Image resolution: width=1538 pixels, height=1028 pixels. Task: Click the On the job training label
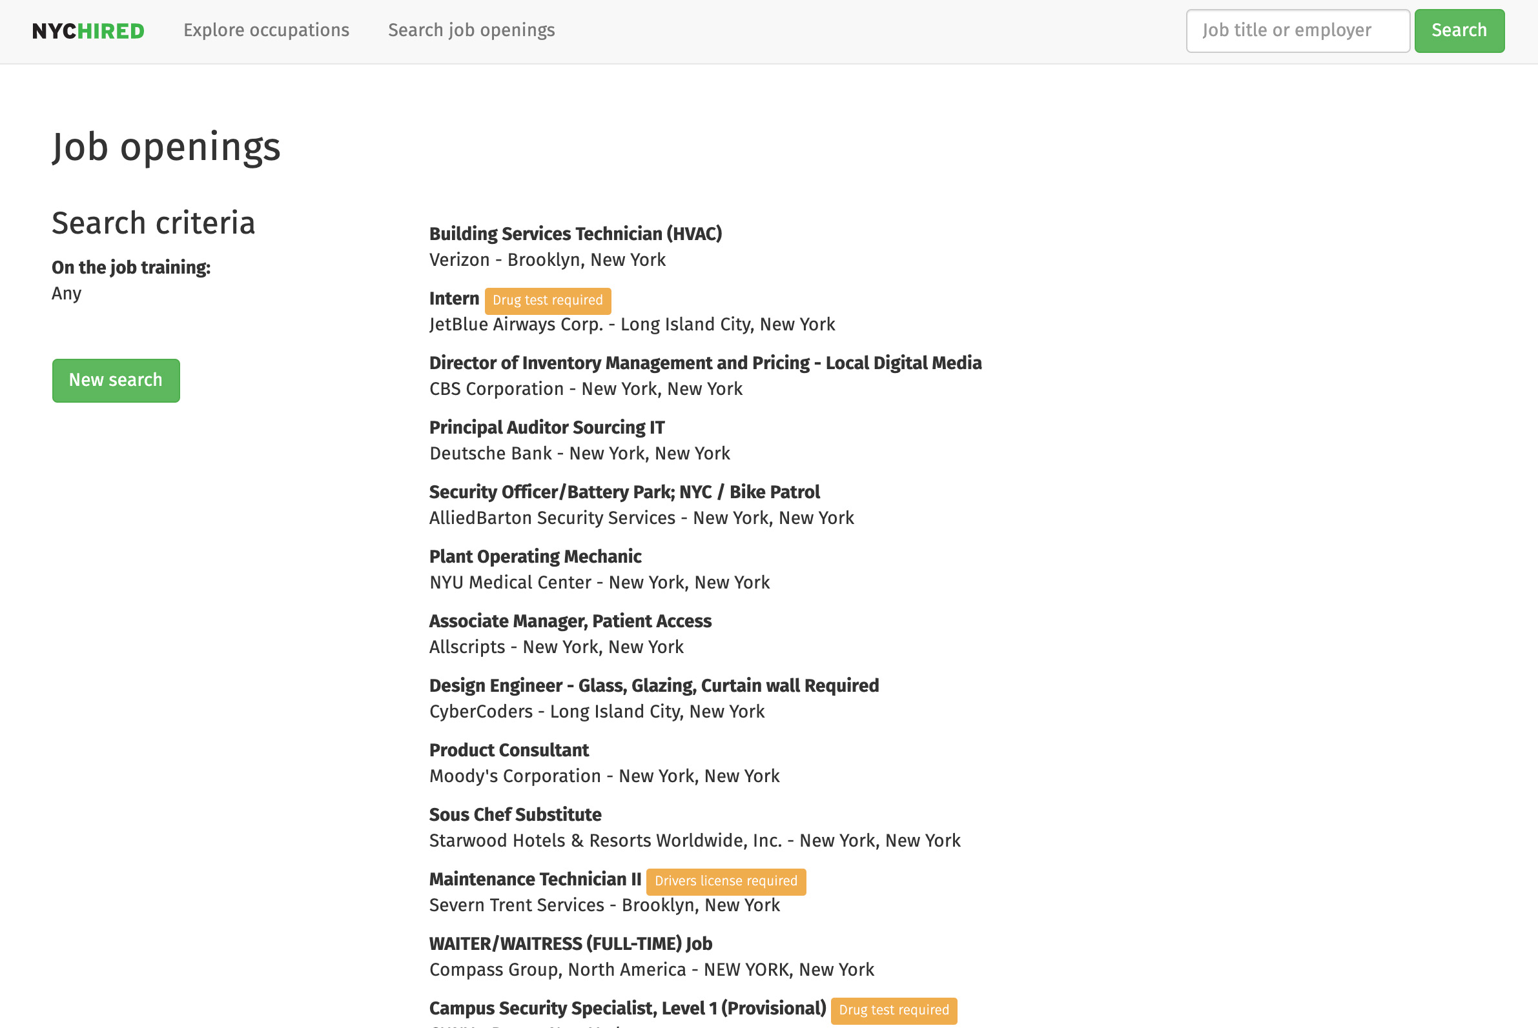click(x=131, y=268)
